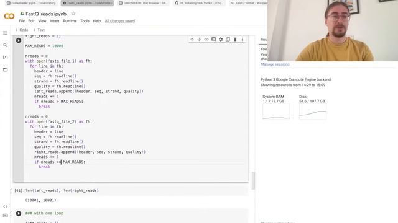Click 'Python 3 Google Compute Engine backend' text
This screenshot has width=398, height=223.
coord(295,79)
